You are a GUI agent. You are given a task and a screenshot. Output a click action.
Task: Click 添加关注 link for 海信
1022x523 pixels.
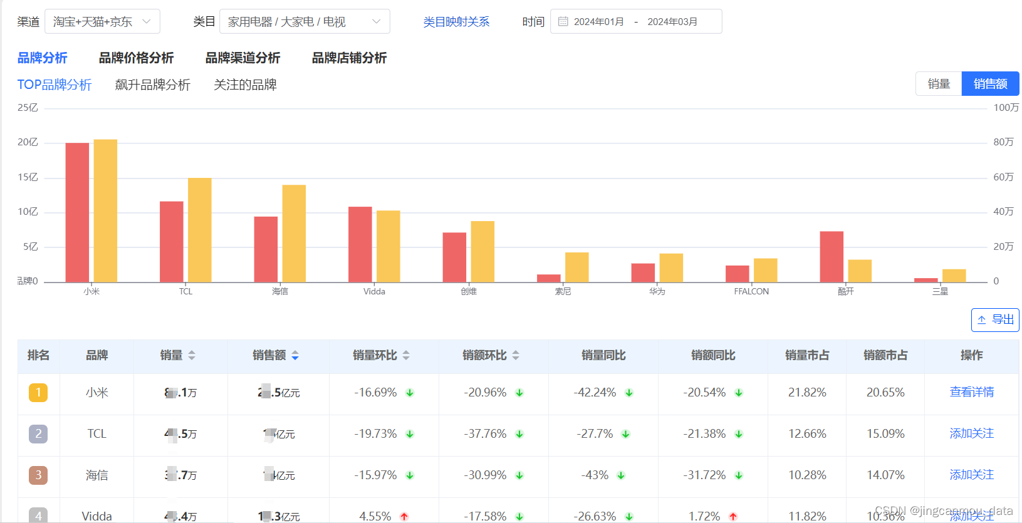point(972,475)
